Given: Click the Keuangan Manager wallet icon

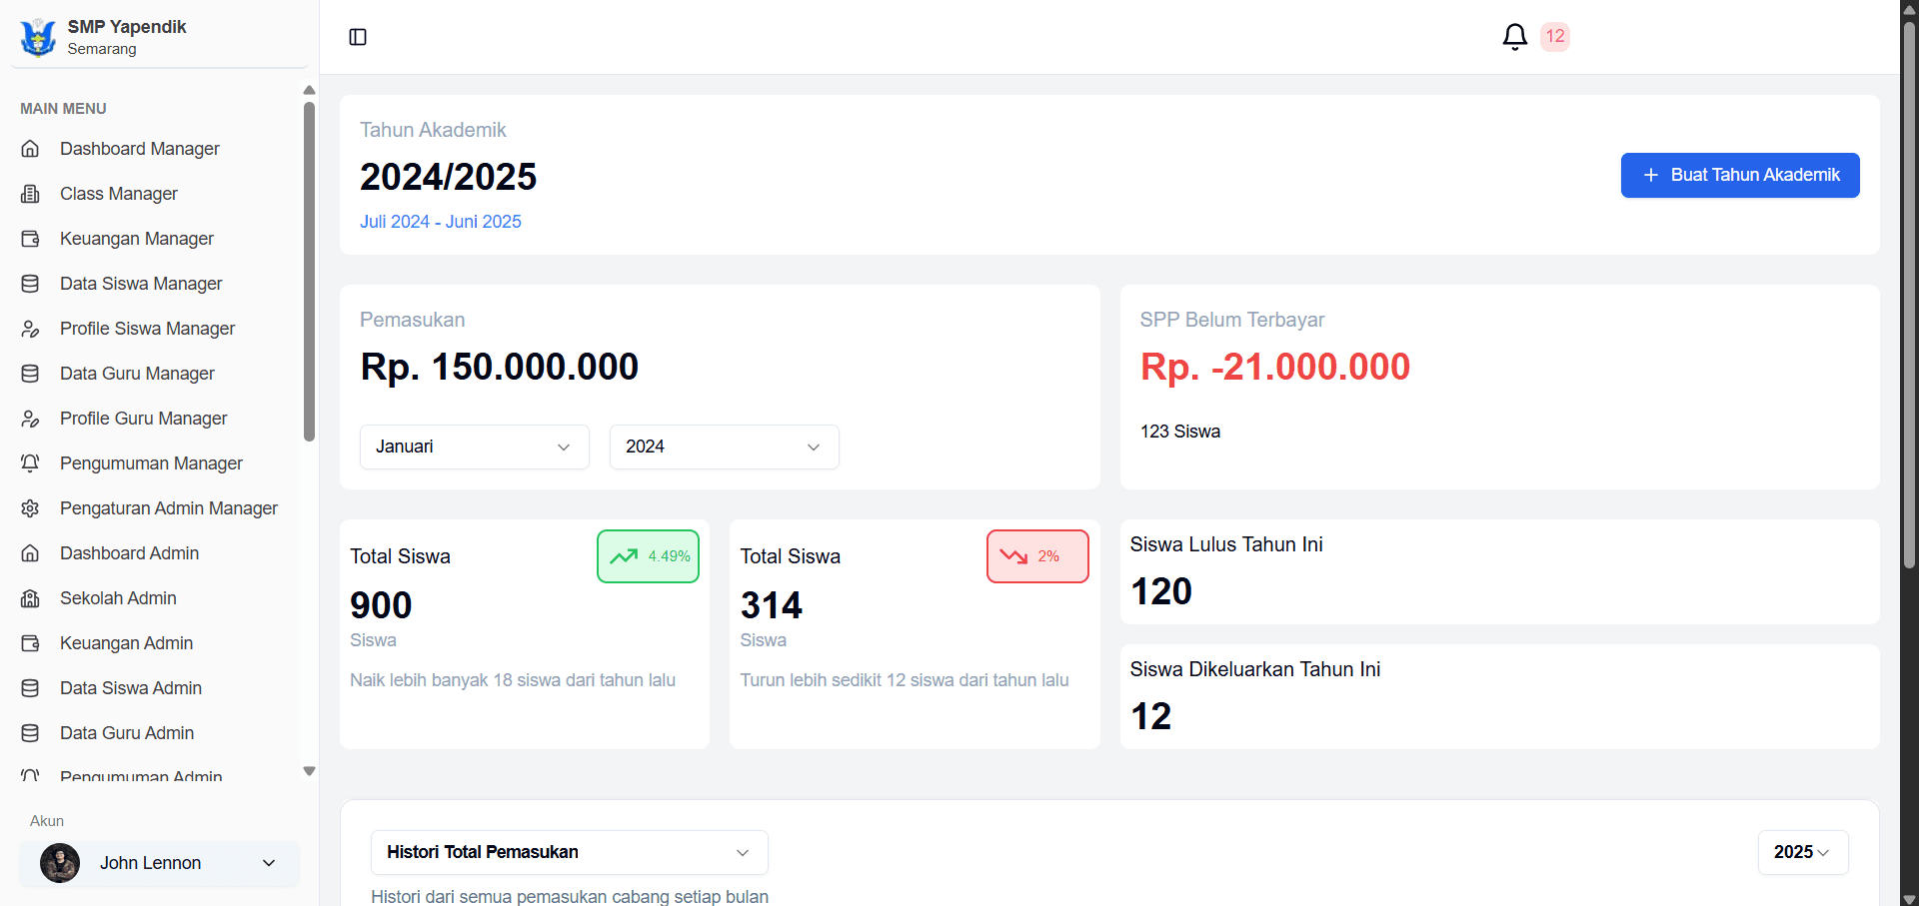Looking at the screenshot, I should coord(31,239).
